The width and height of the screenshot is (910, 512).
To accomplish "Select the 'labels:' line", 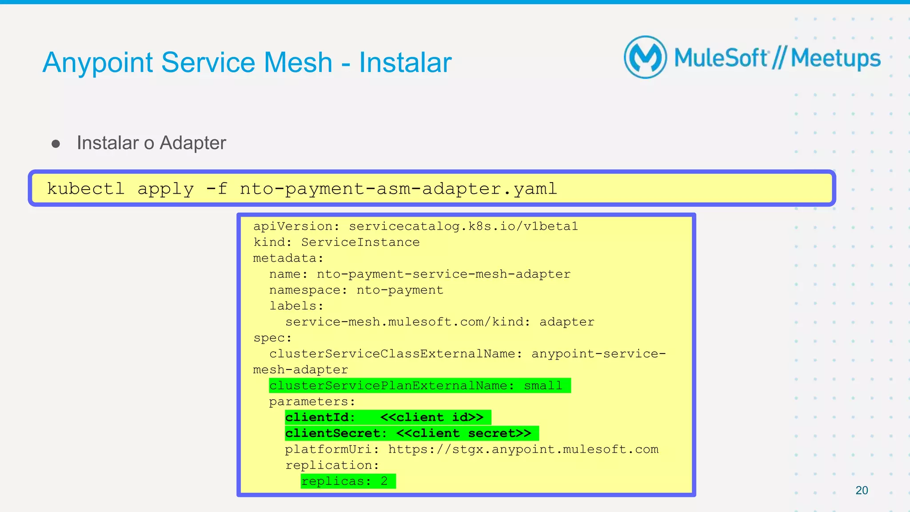I will click(x=296, y=306).
